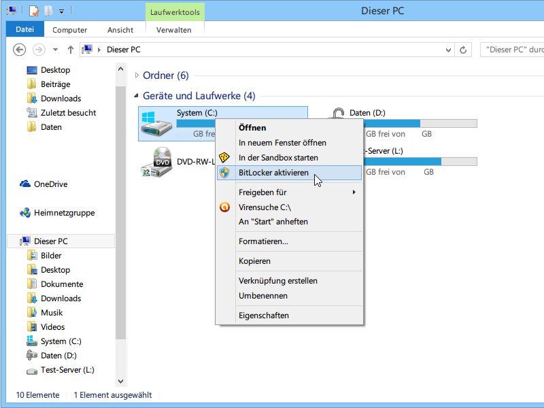The width and height of the screenshot is (544, 408).
Task: Select Desktop under Dieser PC in tree
Action: point(56,269)
